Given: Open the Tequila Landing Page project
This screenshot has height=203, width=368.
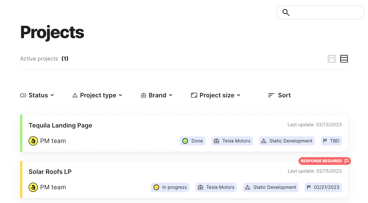Looking at the screenshot, I should pos(60,125).
